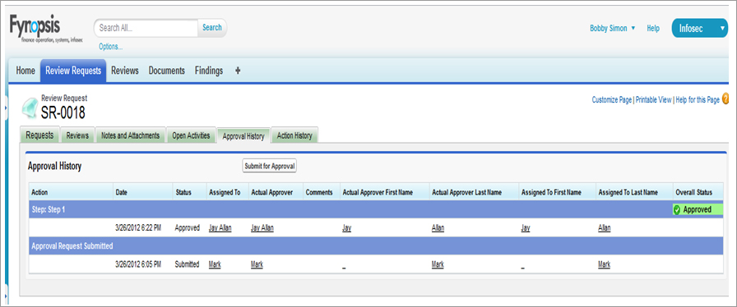
Task: Switch to the Documents tab
Action: (x=166, y=71)
